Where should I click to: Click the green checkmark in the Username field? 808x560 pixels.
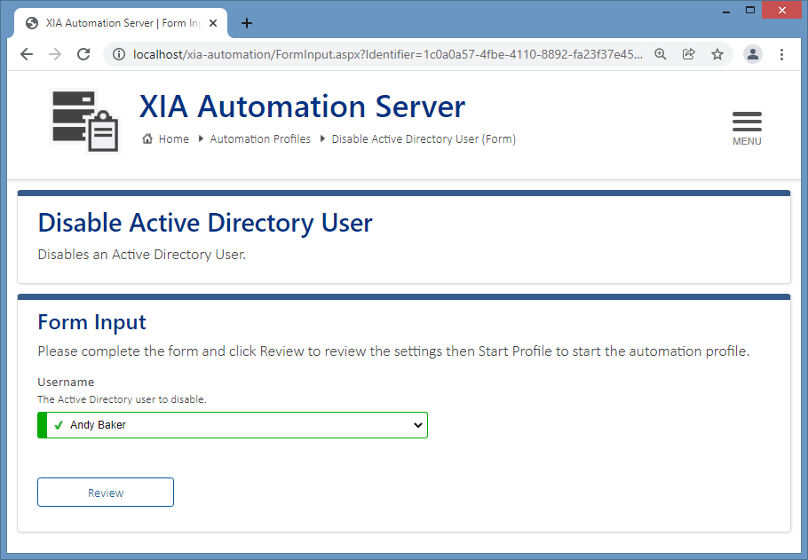(57, 424)
